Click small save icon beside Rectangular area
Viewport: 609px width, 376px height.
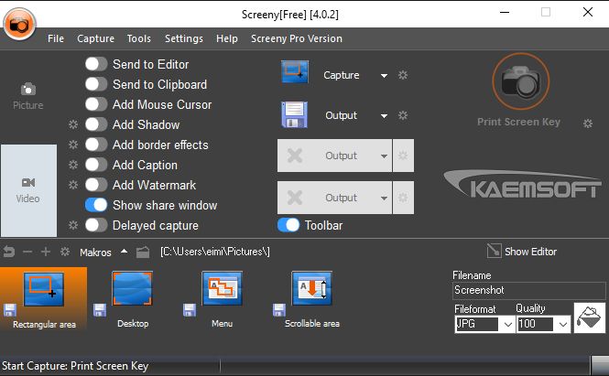pyautogui.click(x=10, y=310)
